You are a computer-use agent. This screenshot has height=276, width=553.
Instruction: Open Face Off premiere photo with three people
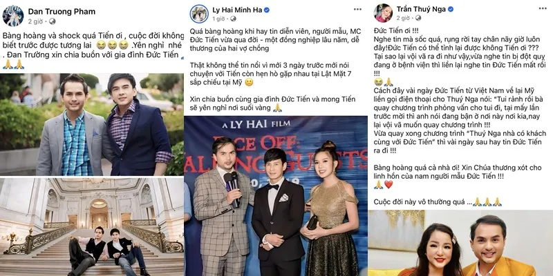click(x=276, y=196)
